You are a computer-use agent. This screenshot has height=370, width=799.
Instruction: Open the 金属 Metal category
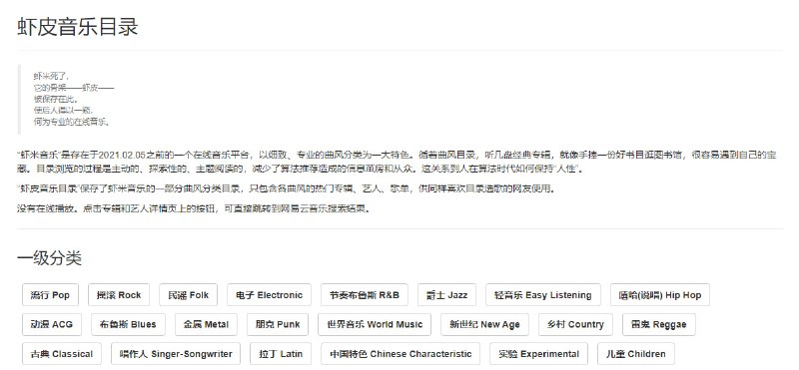point(207,324)
